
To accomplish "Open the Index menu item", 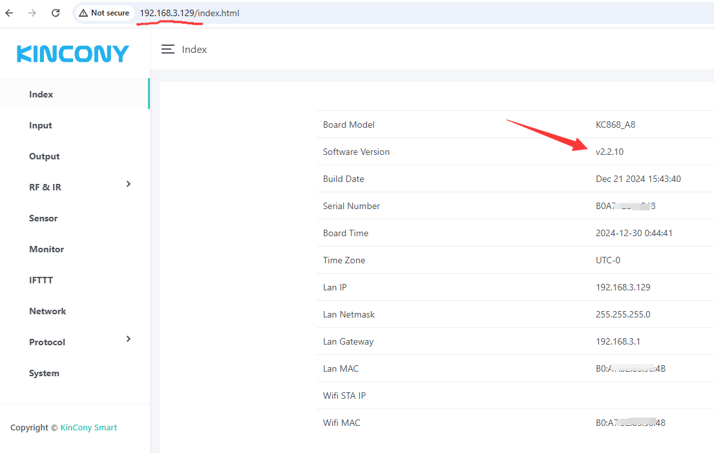I will [x=41, y=94].
